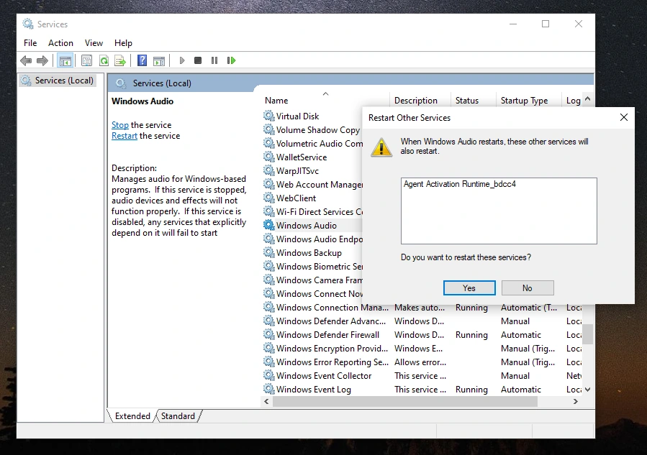Click the Export List toolbar icon
The width and height of the screenshot is (647, 455).
(120, 60)
